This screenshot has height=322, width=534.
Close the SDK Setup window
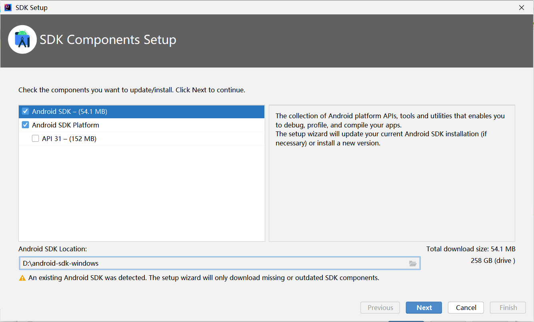point(521,8)
